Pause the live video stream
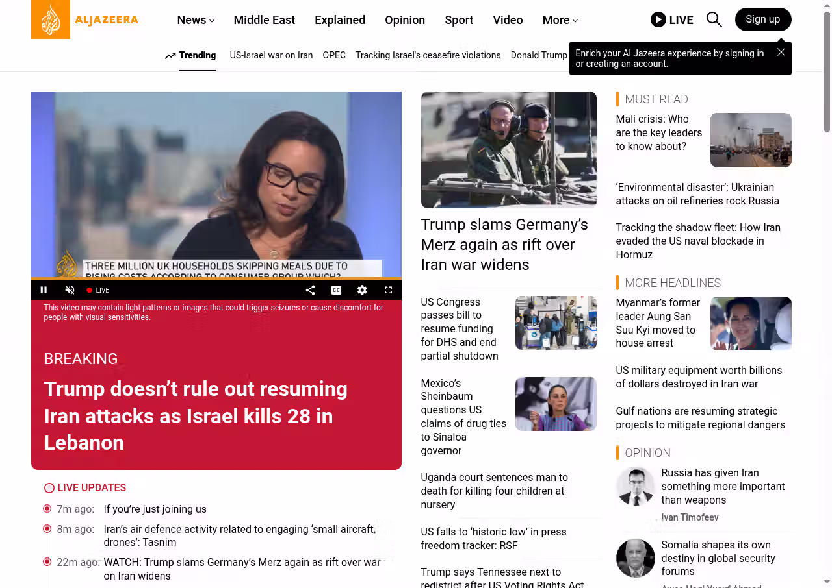832x588 pixels. [44, 290]
